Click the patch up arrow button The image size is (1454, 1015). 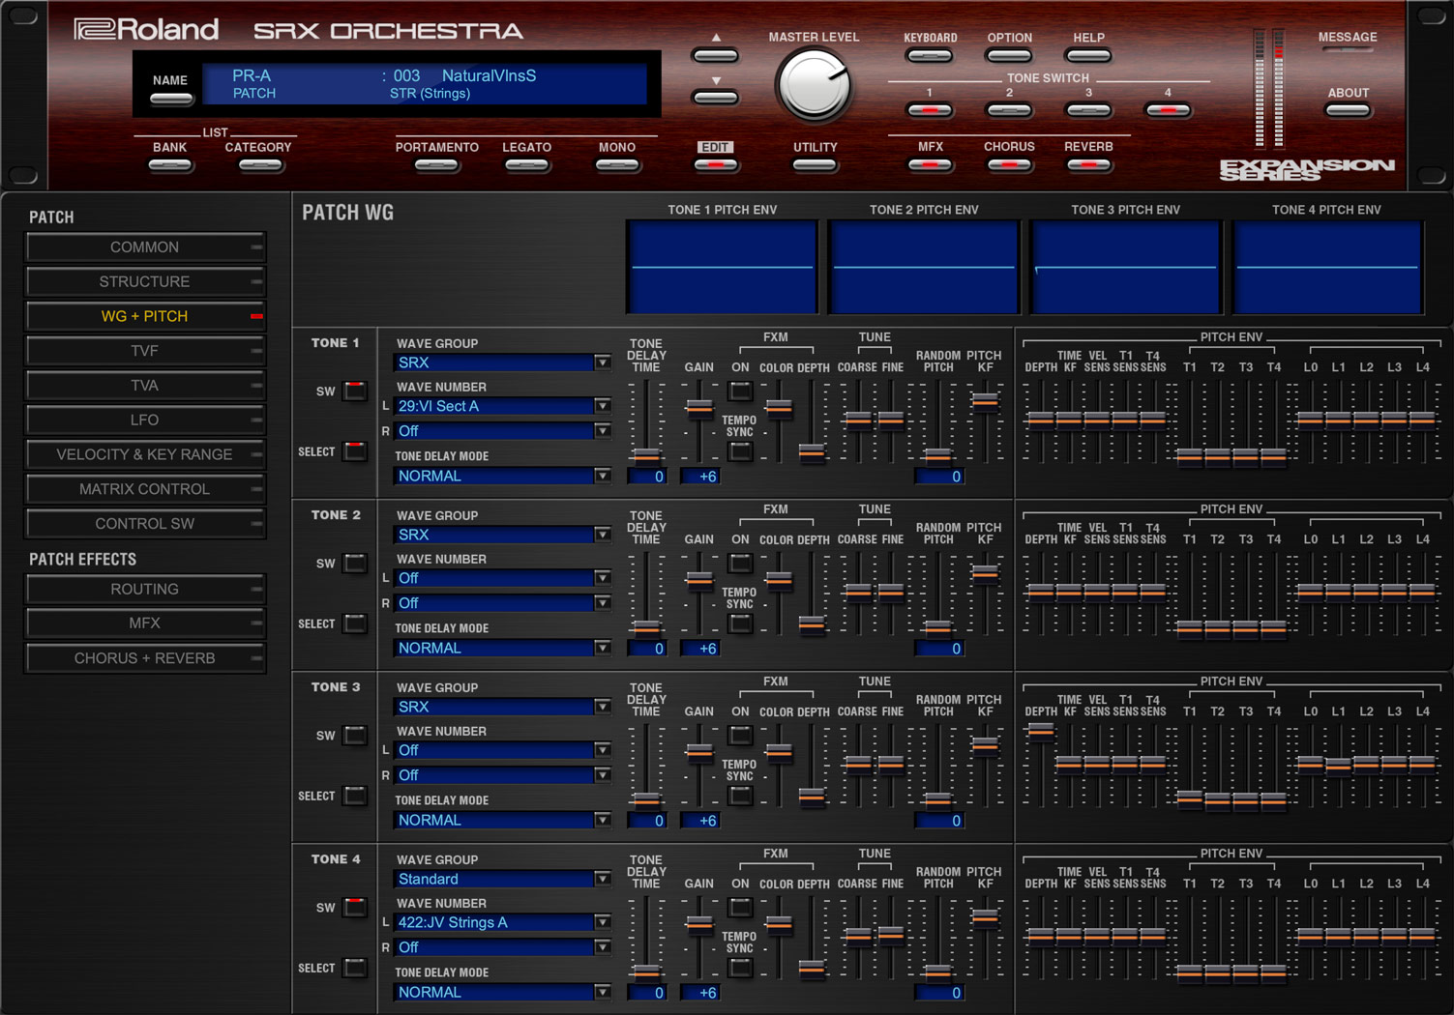pos(716,55)
